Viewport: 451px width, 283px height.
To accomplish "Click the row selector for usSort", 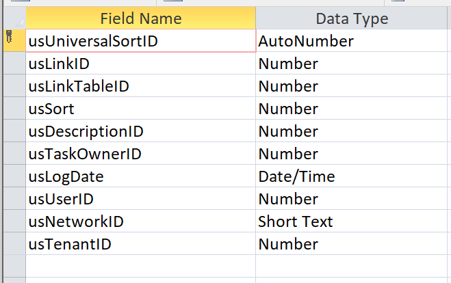I will pos(14,108).
